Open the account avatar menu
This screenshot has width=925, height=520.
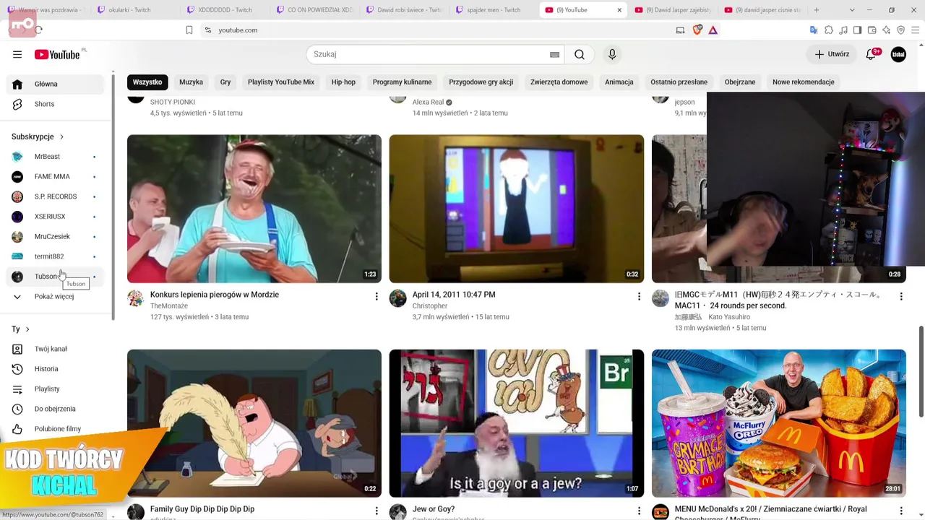coord(898,54)
